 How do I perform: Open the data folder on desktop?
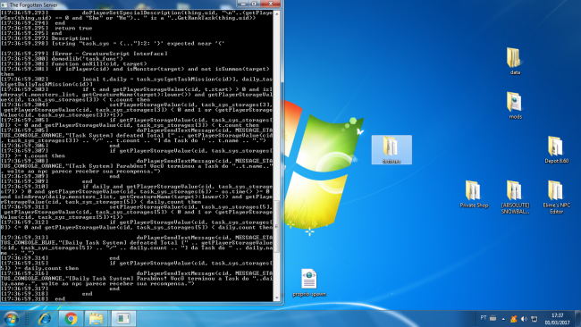tap(514, 61)
